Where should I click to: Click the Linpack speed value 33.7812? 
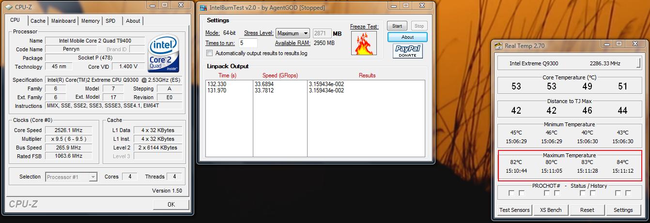(264, 90)
